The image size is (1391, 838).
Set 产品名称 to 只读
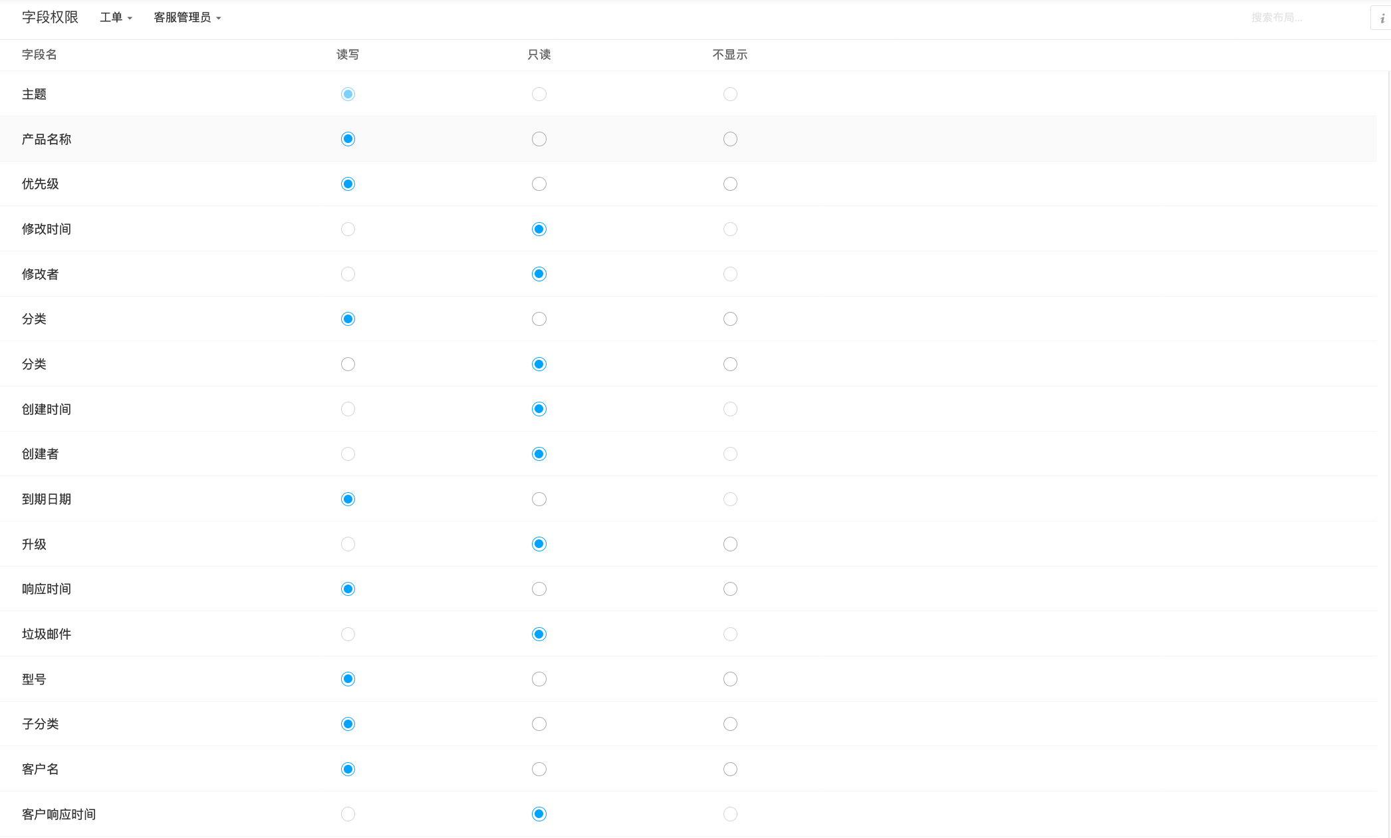(539, 139)
